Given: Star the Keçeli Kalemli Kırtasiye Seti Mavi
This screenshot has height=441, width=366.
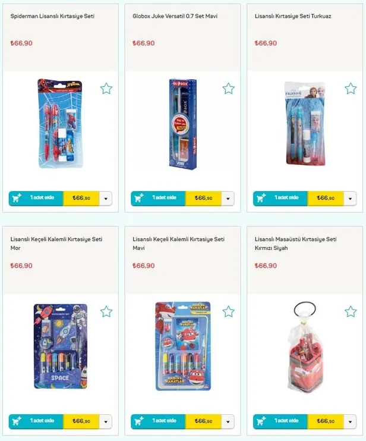Looking at the screenshot, I should pos(228,312).
